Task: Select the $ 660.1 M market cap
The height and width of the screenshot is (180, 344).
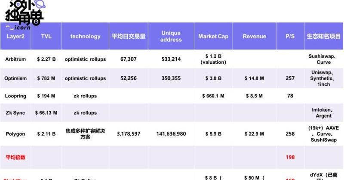Action: [213, 96]
